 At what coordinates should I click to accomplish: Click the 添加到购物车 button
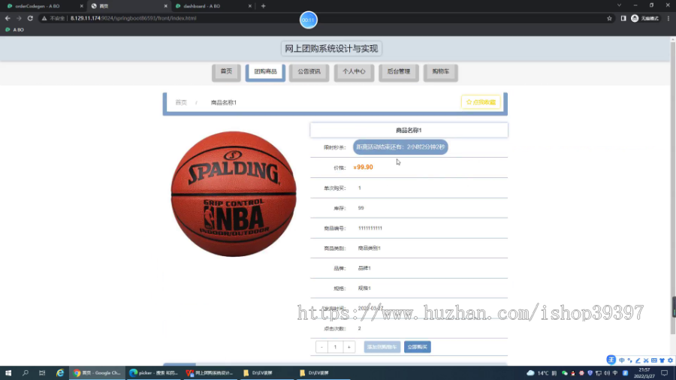click(382, 347)
